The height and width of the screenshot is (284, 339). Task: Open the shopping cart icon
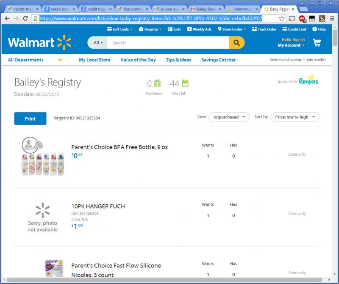(x=317, y=43)
